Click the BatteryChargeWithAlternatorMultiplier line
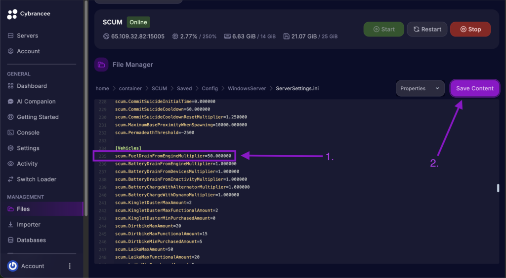Image resolution: width=506 pixels, height=278 pixels. click(x=182, y=187)
